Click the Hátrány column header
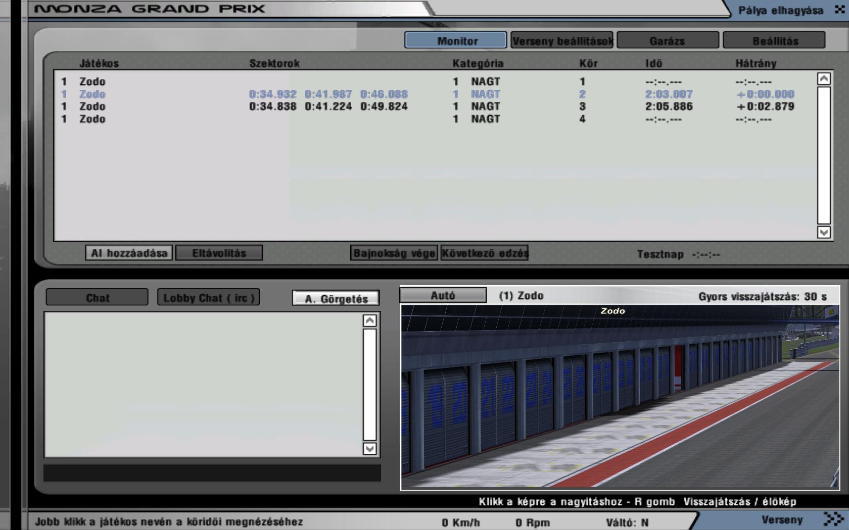The image size is (849, 530). click(756, 63)
